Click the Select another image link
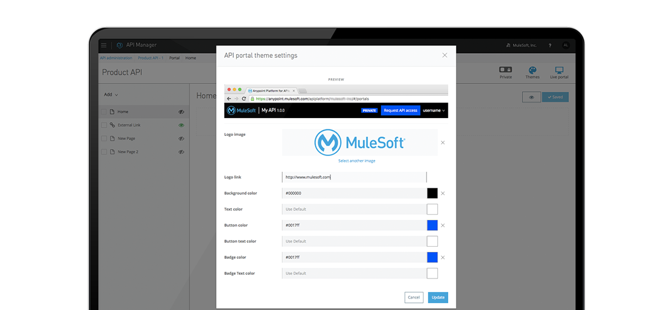 coord(357,161)
